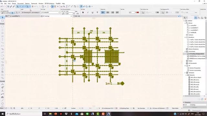This screenshot has height=116, width=207.
Task: Select Interior Elevations in Navigator
Action: pyautogui.click(x=193, y=49)
